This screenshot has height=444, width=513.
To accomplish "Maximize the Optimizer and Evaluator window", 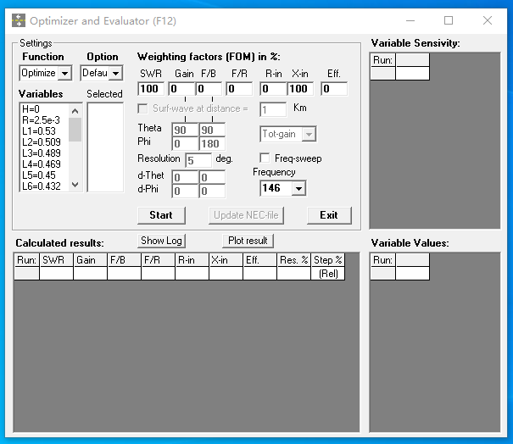I will pos(449,20).
